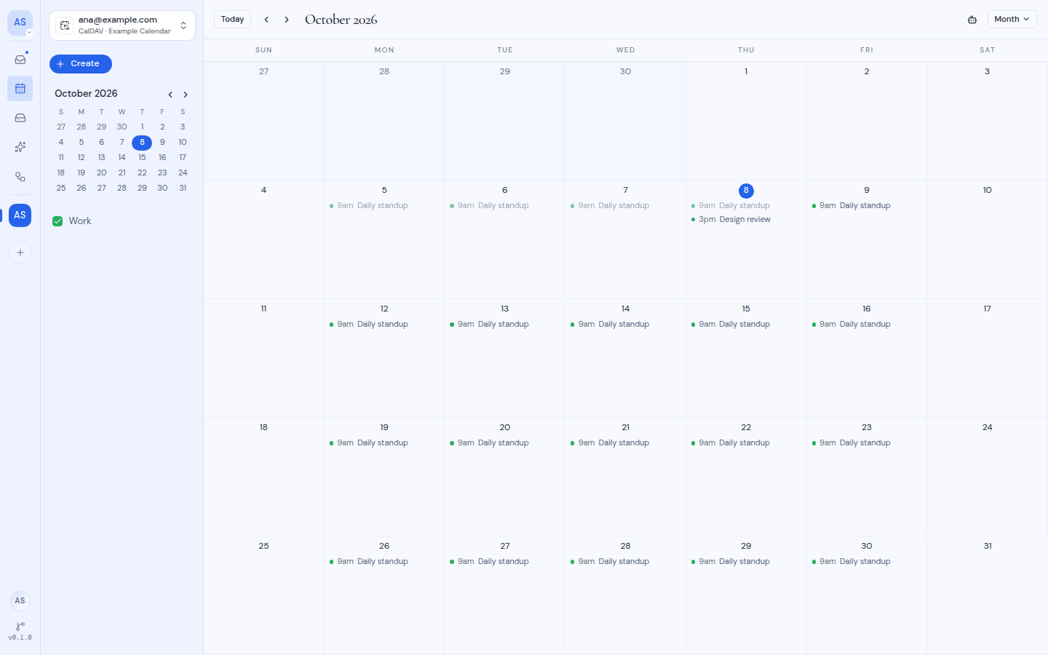Open the top AS workspace avatar menu
The height and width of the screenshot is (655, 1048).
[20, 23]
